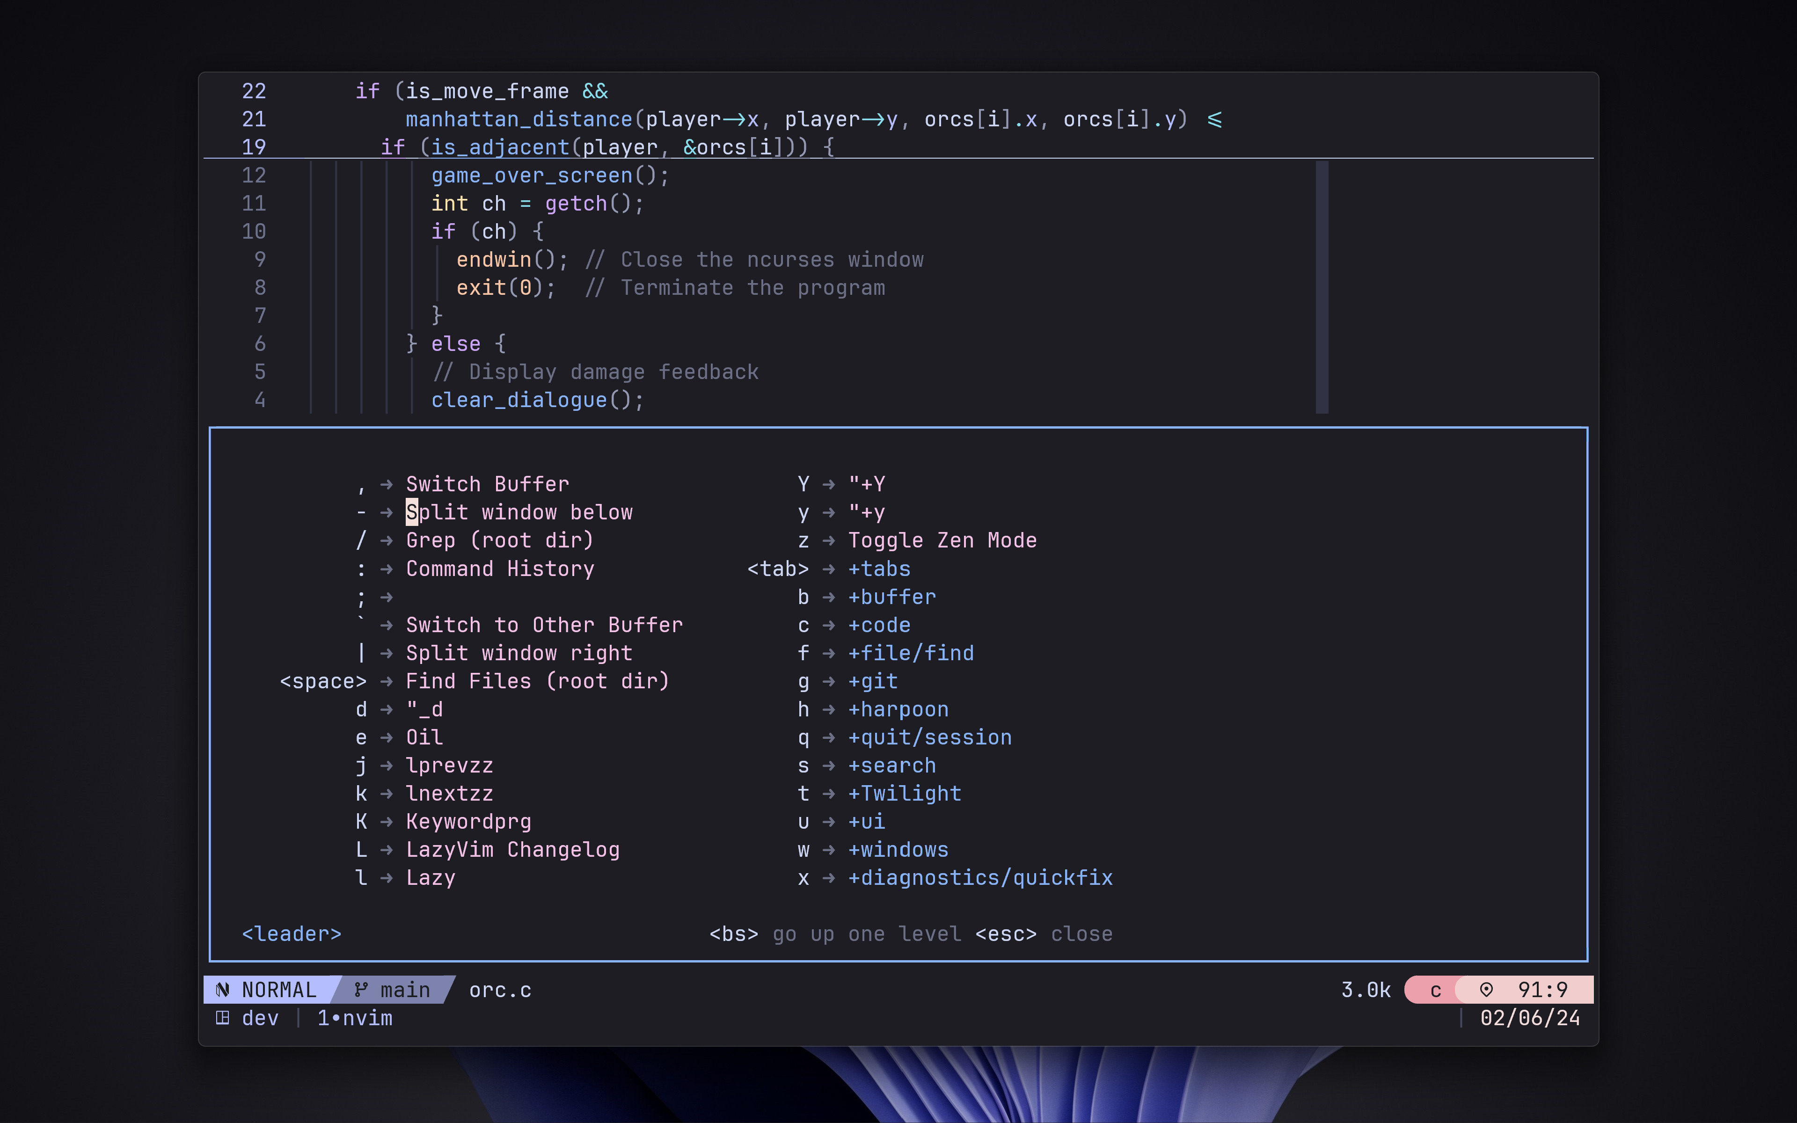Open the Lazy entry
Image resolution: width=1797 pixels, height=1123 pixels.
pos(431,878)
